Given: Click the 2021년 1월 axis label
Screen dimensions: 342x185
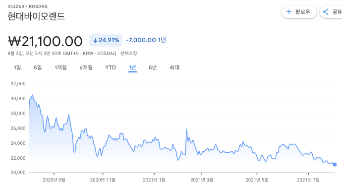Looking at the screenshot, I should point(154,180).
